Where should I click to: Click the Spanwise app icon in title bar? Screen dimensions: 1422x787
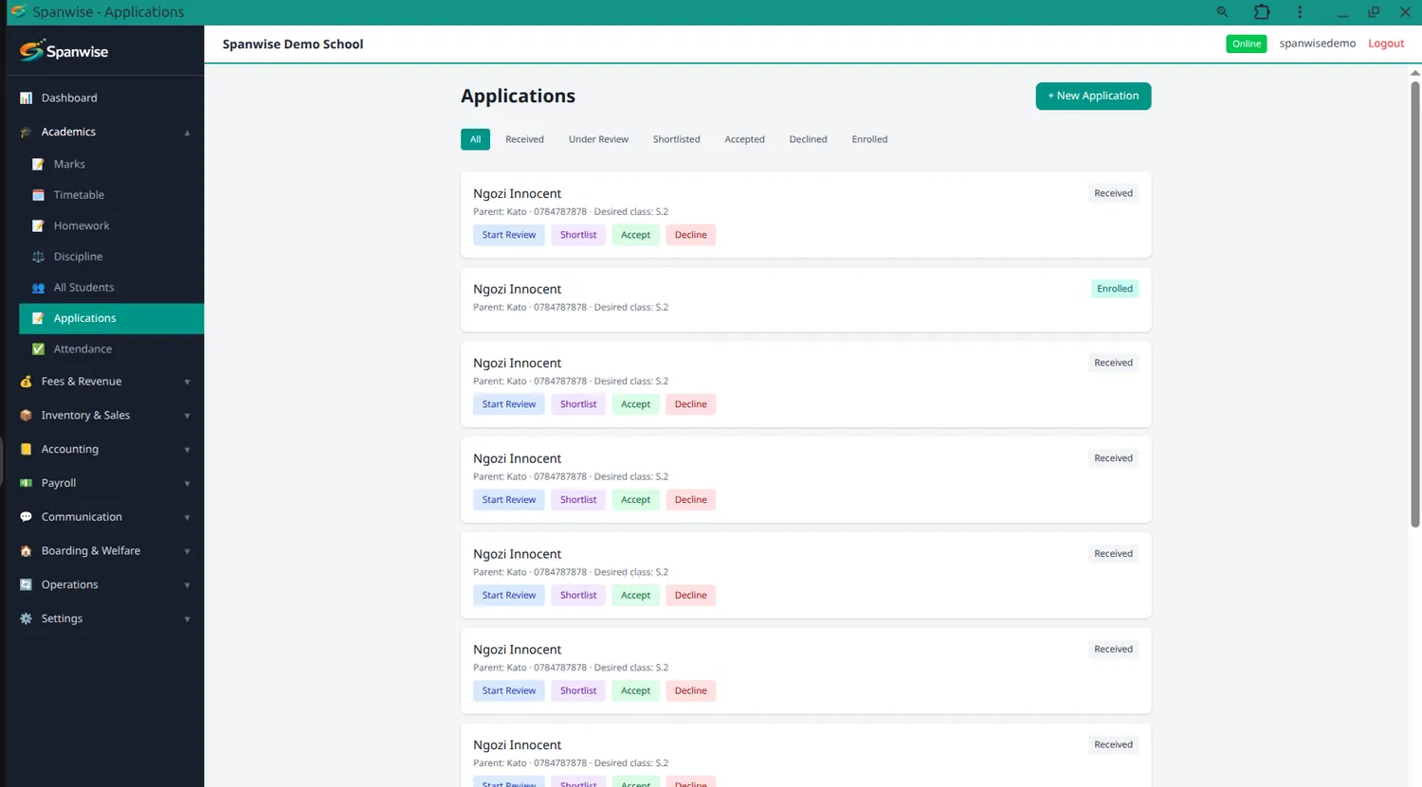[x=17, y=11]
